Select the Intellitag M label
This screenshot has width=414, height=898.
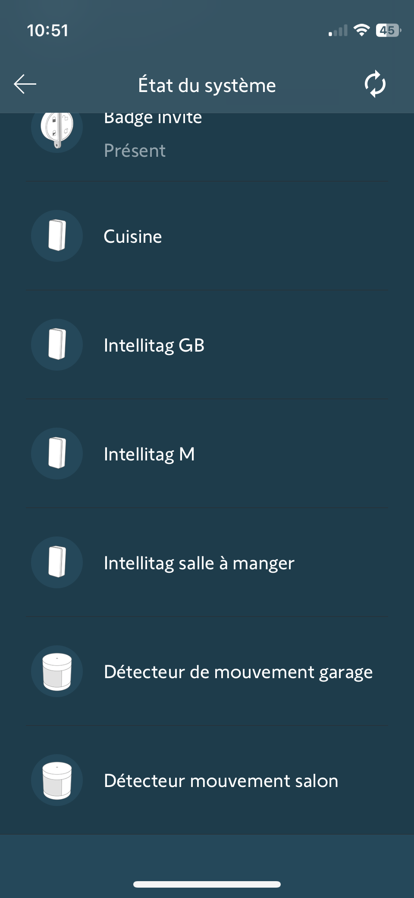click(149, 454)
